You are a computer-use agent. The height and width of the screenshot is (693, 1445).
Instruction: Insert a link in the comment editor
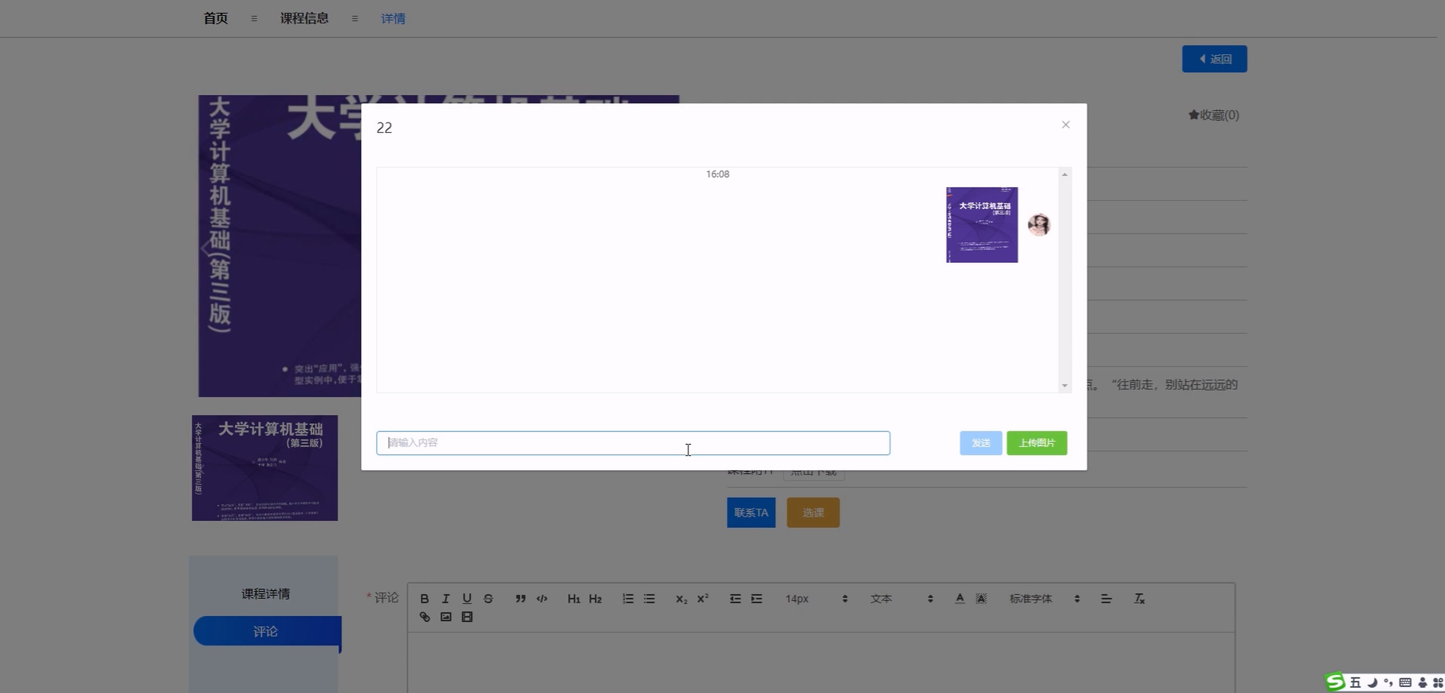(425, 617)
